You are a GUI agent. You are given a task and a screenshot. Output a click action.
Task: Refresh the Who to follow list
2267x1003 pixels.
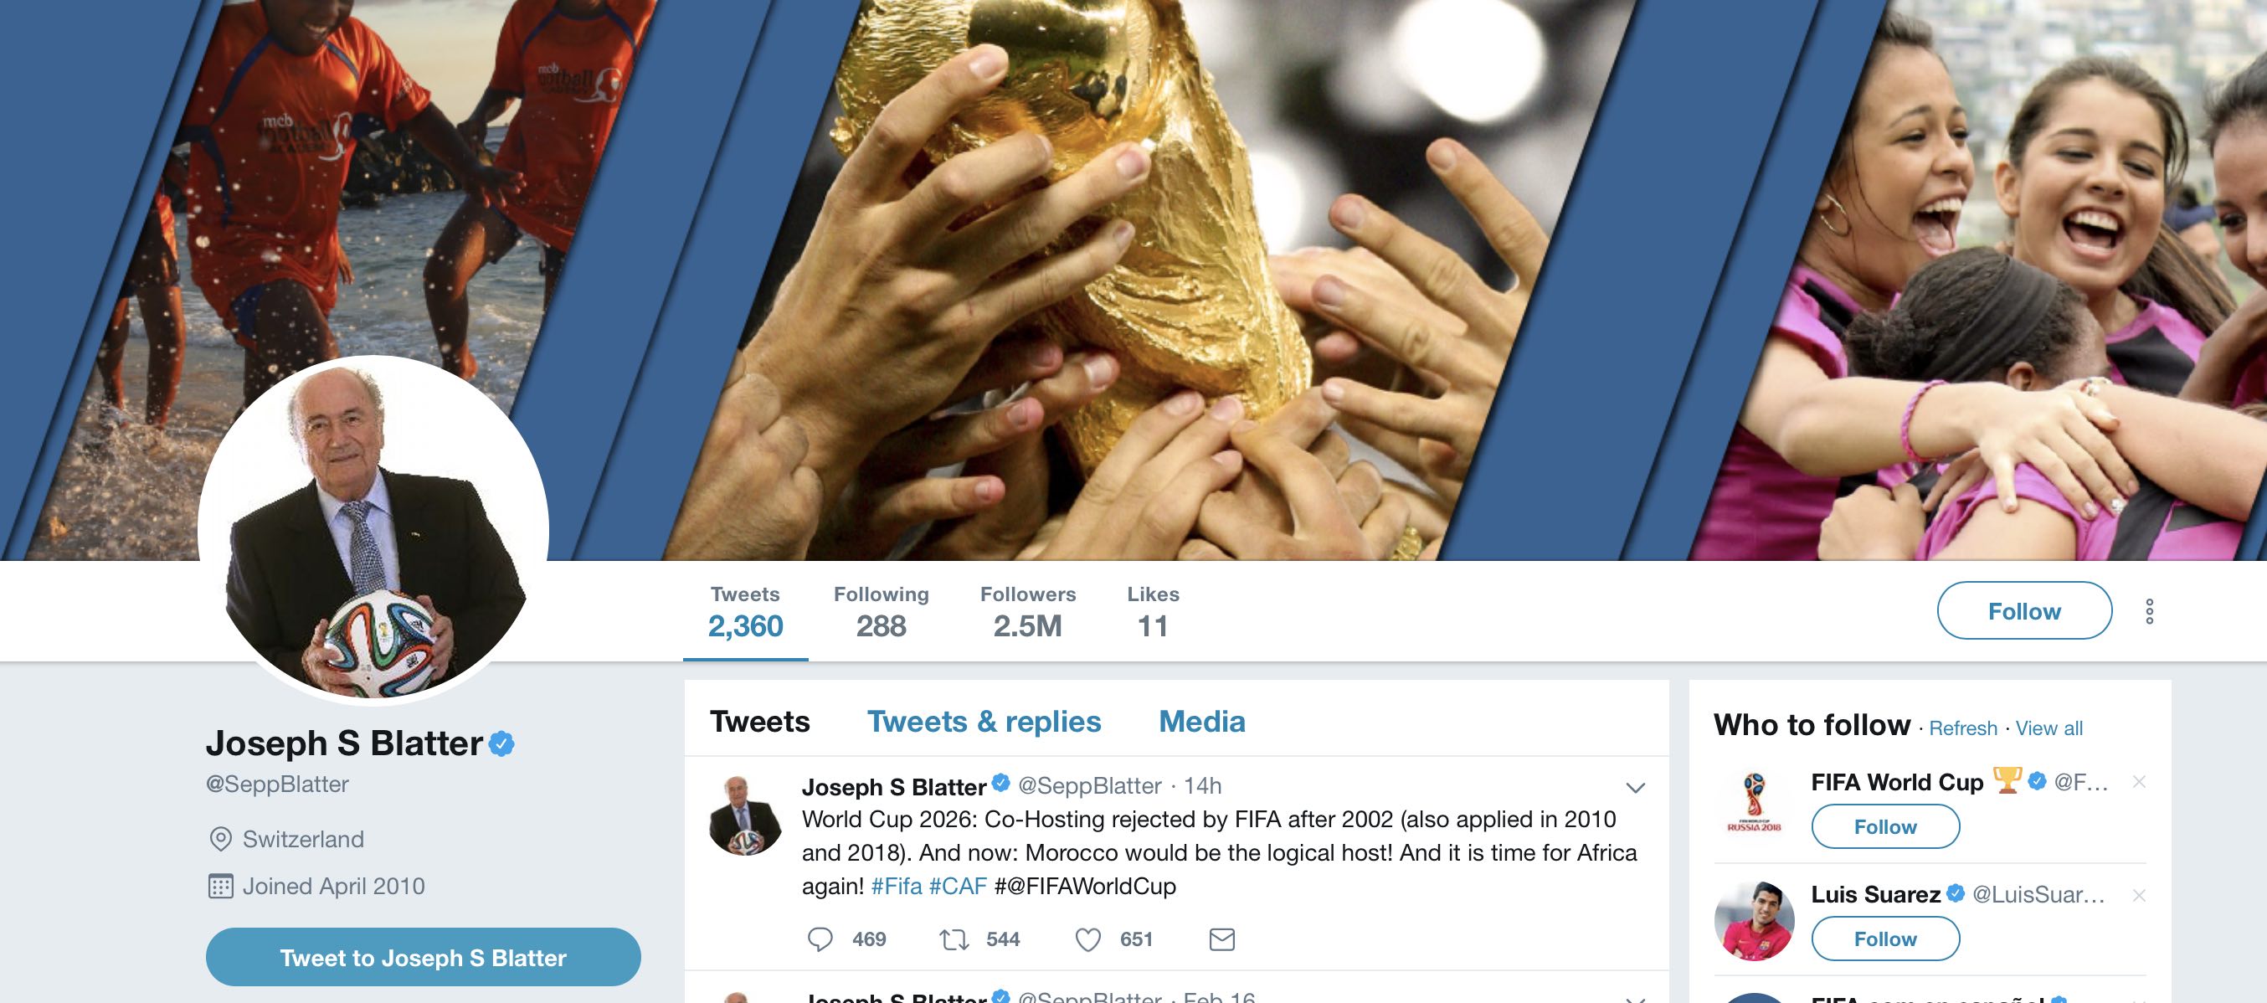point(1962,728)
